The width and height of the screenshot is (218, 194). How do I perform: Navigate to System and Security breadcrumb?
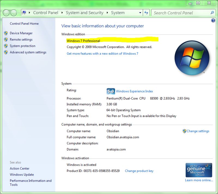(x=84, y=13)
